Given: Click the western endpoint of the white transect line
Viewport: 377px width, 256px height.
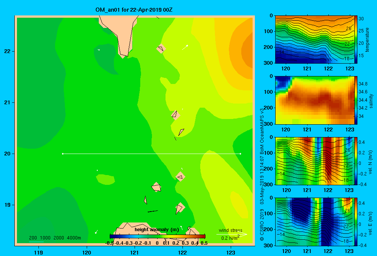Looking at the screenshot, I should click(63, 154).
